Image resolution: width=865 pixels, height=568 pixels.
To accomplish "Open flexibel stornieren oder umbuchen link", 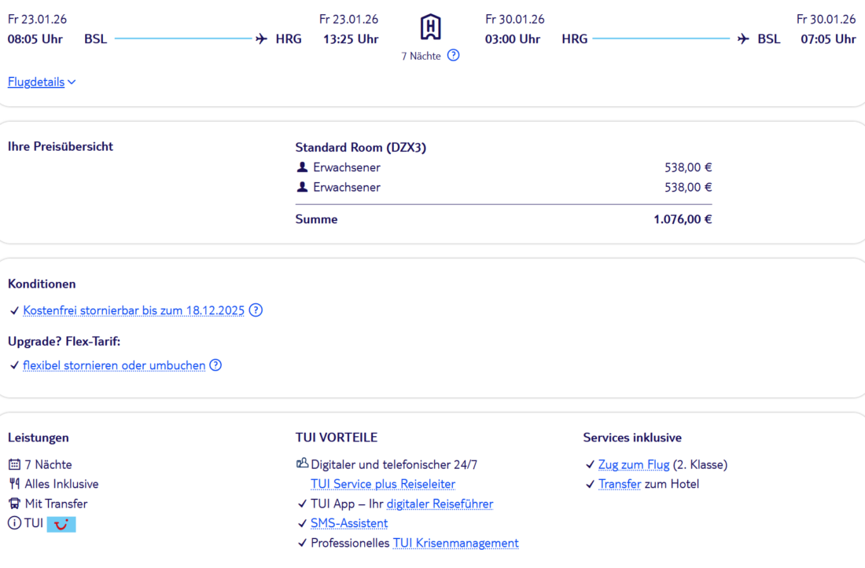I will coord(114,365).
